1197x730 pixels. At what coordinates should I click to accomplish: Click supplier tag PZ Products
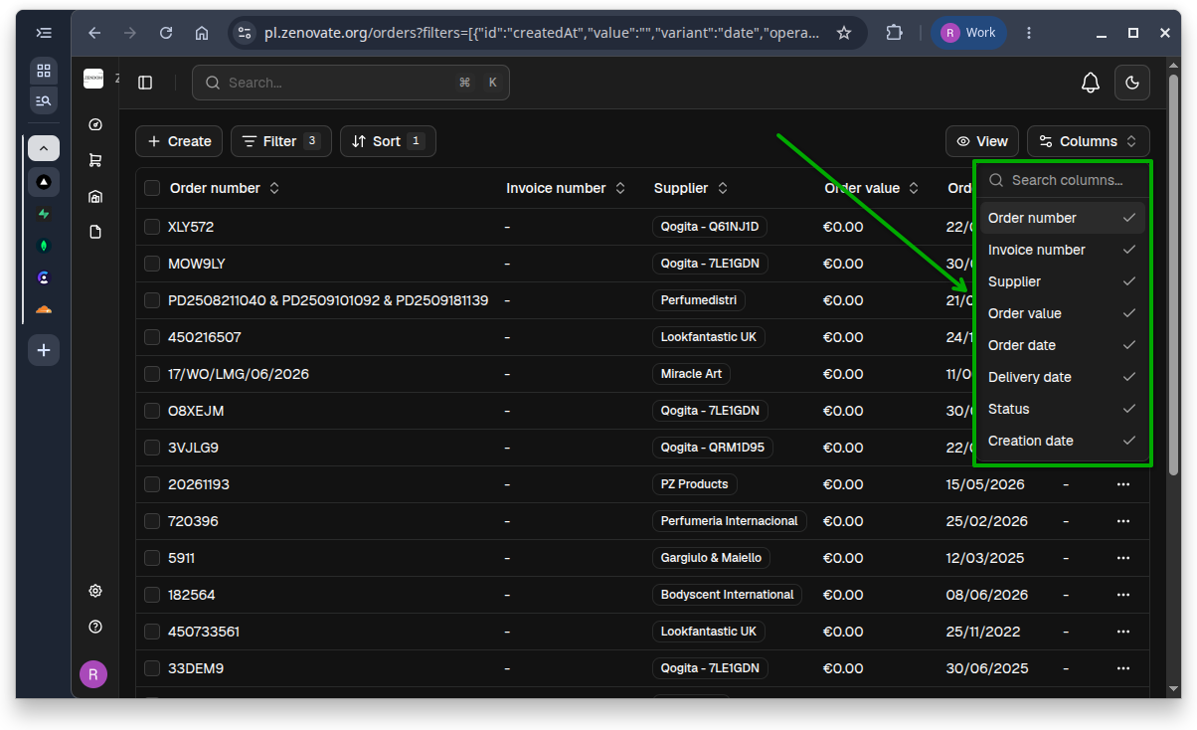pos(695,484)
